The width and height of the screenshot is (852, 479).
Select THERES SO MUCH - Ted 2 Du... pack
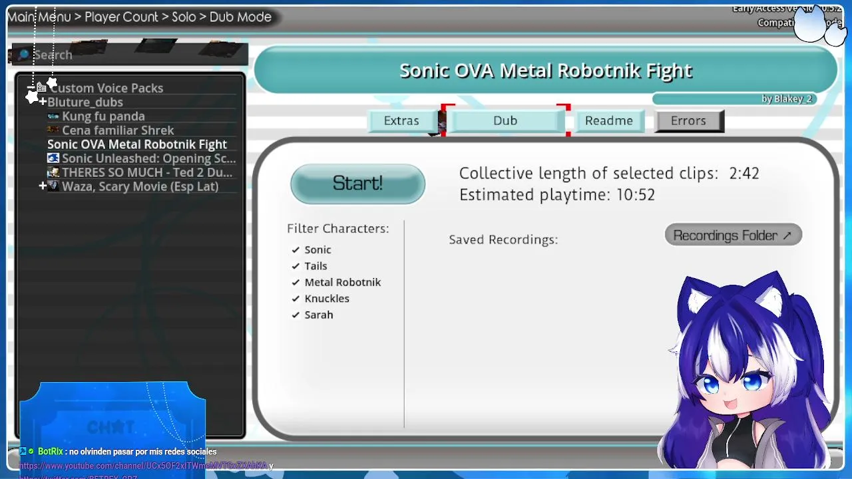click(147, 172)
